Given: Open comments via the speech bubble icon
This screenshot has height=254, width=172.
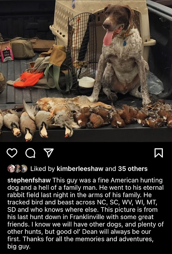Looking at the screenshot, I should 31,153.
